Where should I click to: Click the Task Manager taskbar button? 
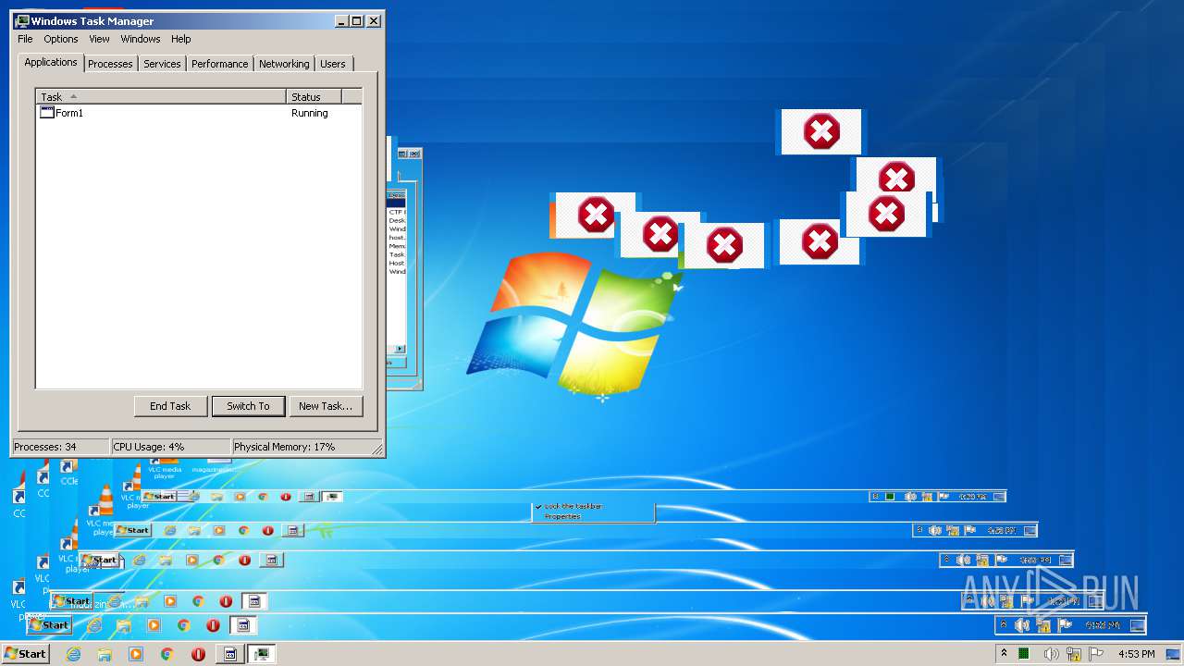[262, 654]
